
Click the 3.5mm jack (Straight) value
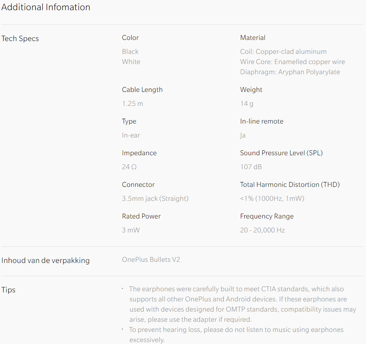(155, 199)
